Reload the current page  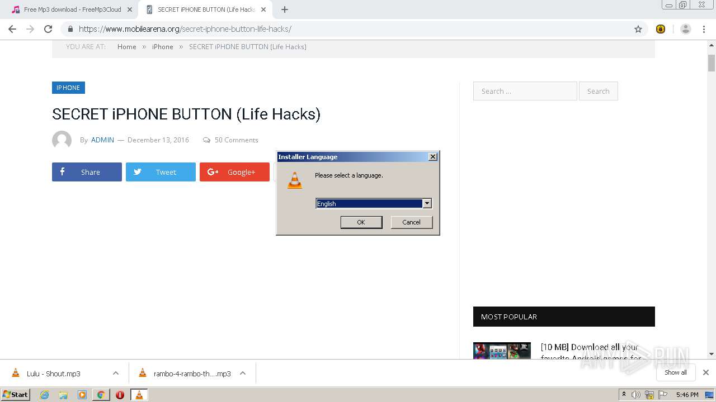(x=48, y=29)
